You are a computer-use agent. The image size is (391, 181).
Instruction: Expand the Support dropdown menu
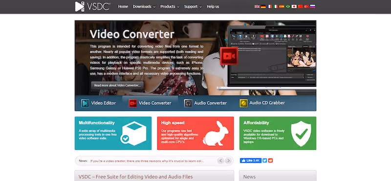pos(193,6)
